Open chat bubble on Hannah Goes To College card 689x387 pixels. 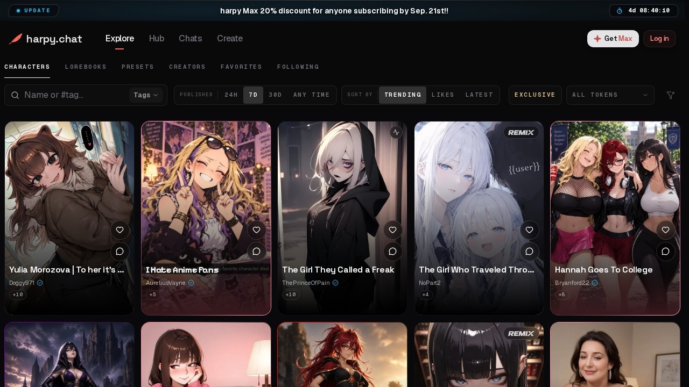(666, 251)
